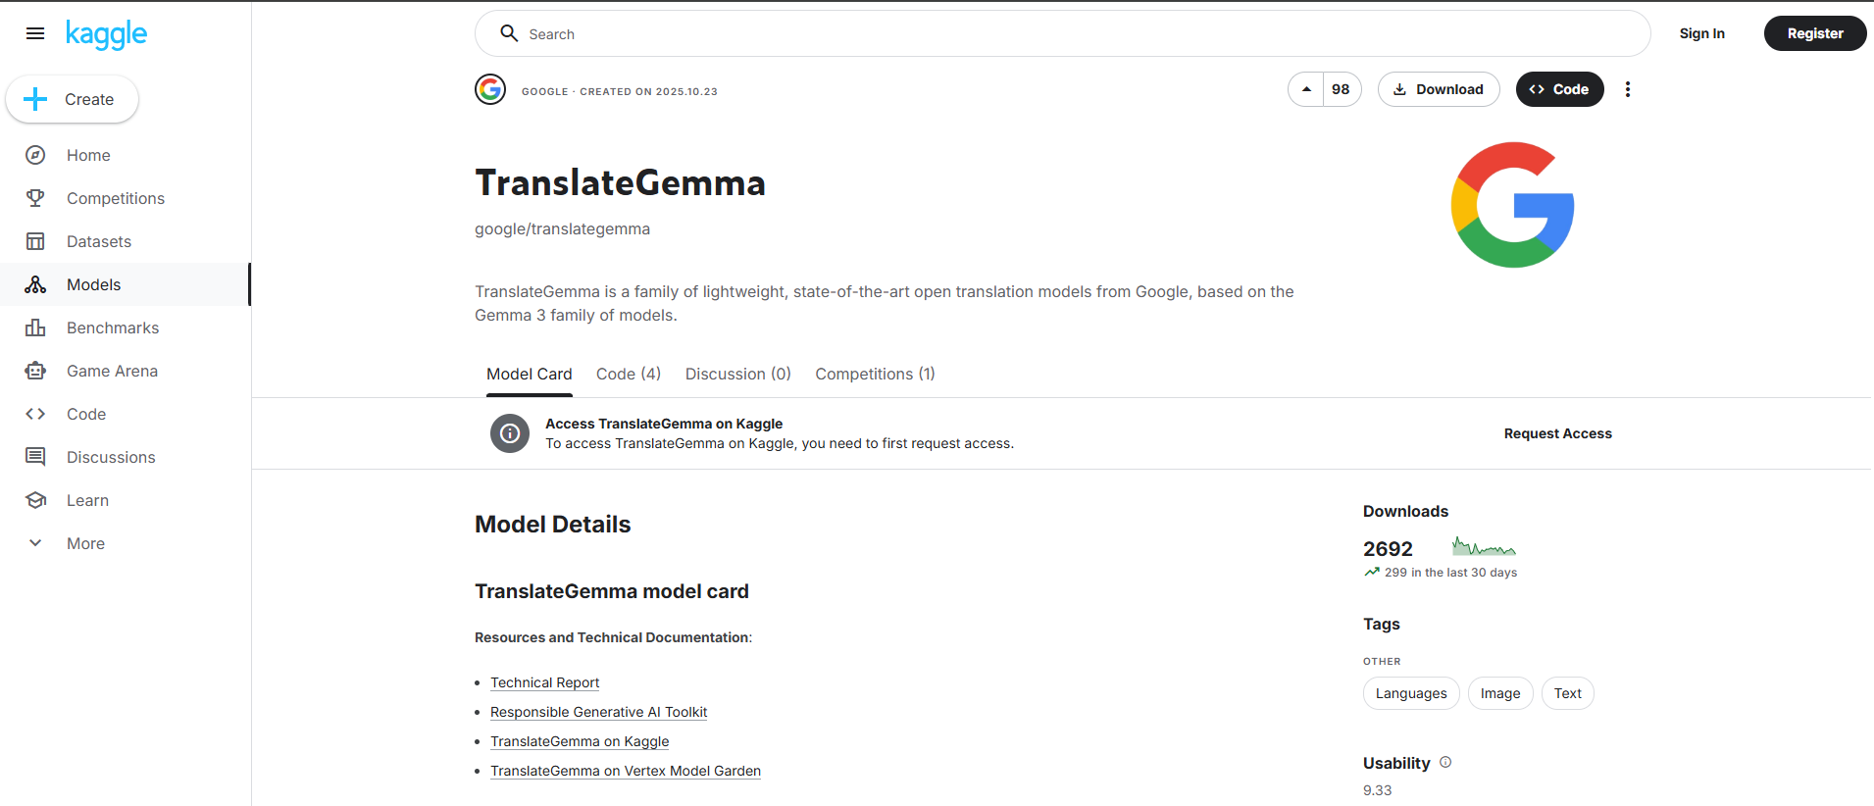Click the Download button
The width and height of the screenshot is (1874, 806).
[x=1439, y=89]
